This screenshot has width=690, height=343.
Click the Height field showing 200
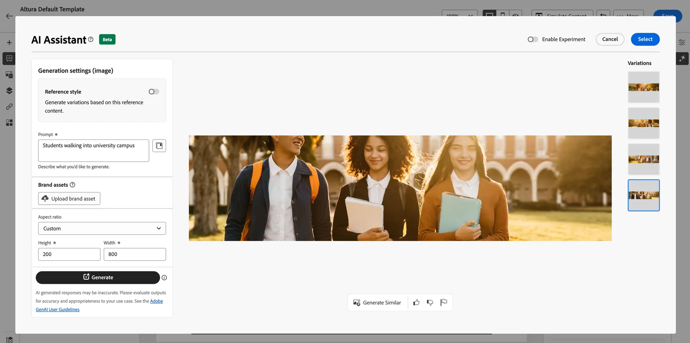[69, 254]
